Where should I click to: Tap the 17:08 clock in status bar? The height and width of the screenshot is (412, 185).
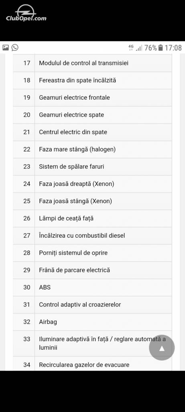coord(173,48)
